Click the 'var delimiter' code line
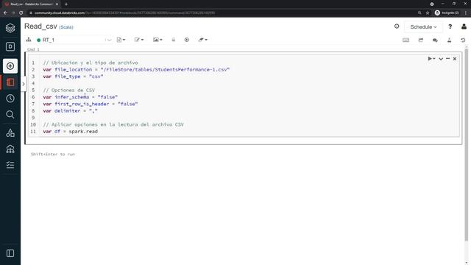This screenshot has height=265, width=471. (71, 110)
